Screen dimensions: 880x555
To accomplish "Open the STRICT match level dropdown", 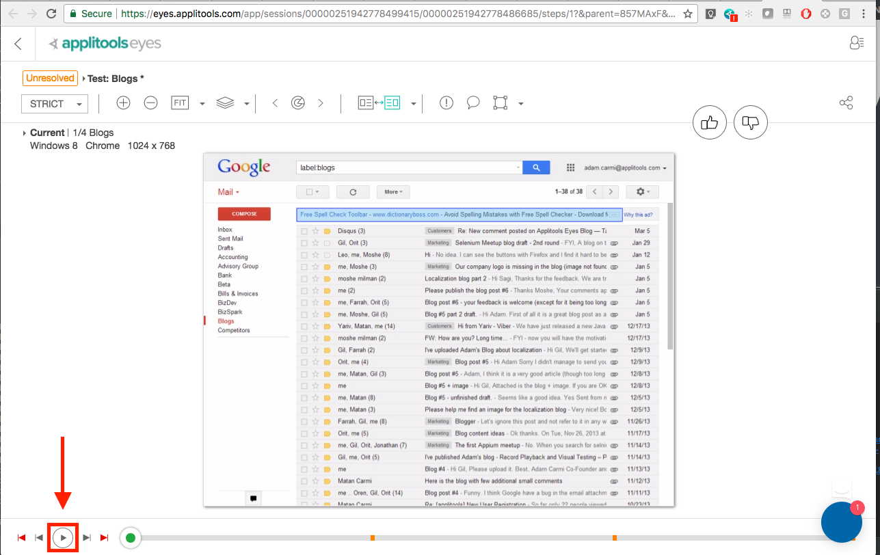I will pyautogui.click(x=55, y=104).
